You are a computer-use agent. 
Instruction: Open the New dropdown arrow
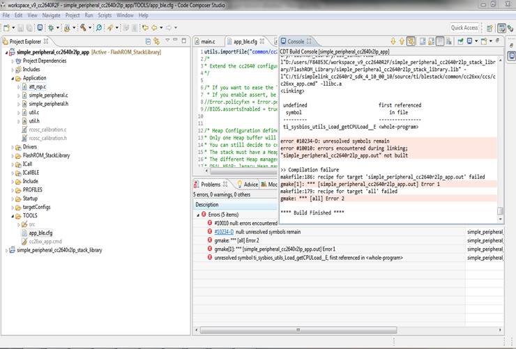[13, 28]
